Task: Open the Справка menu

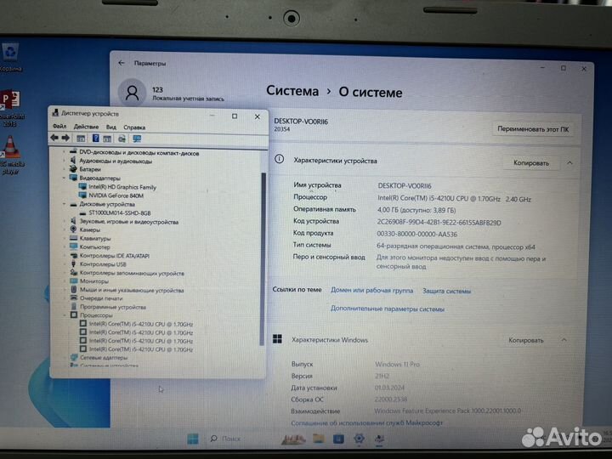Action: (x=134, y=127)
